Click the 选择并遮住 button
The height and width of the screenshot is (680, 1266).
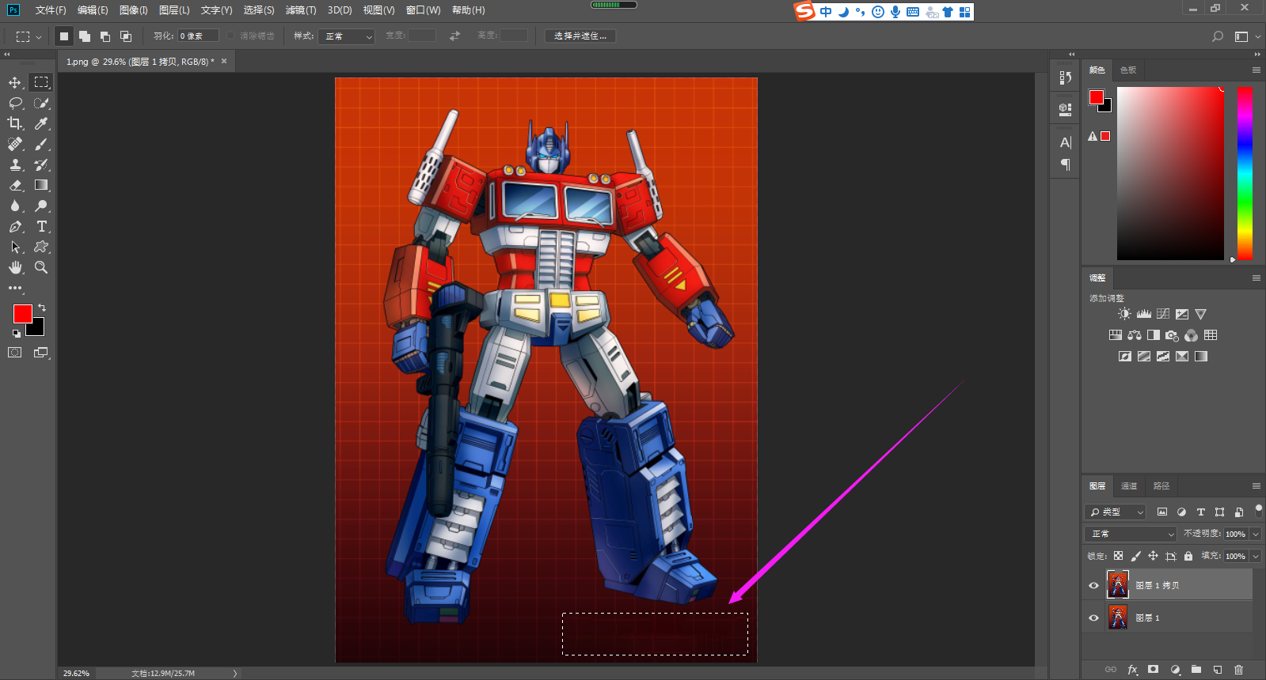[x=580, y=36]
